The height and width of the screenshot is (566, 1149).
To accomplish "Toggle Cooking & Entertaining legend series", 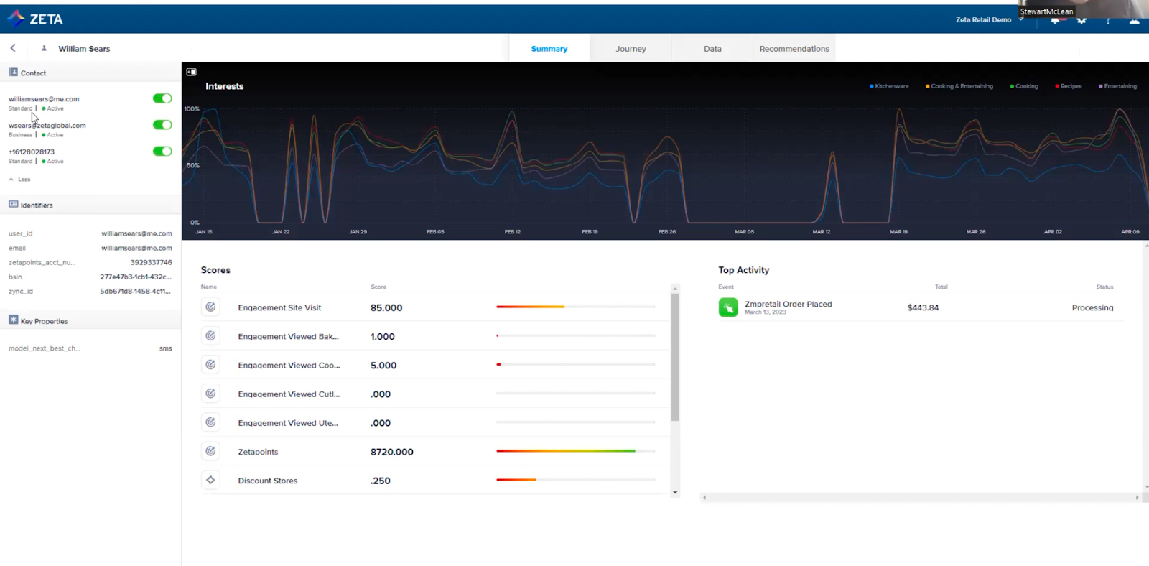I will click(959, 86).
